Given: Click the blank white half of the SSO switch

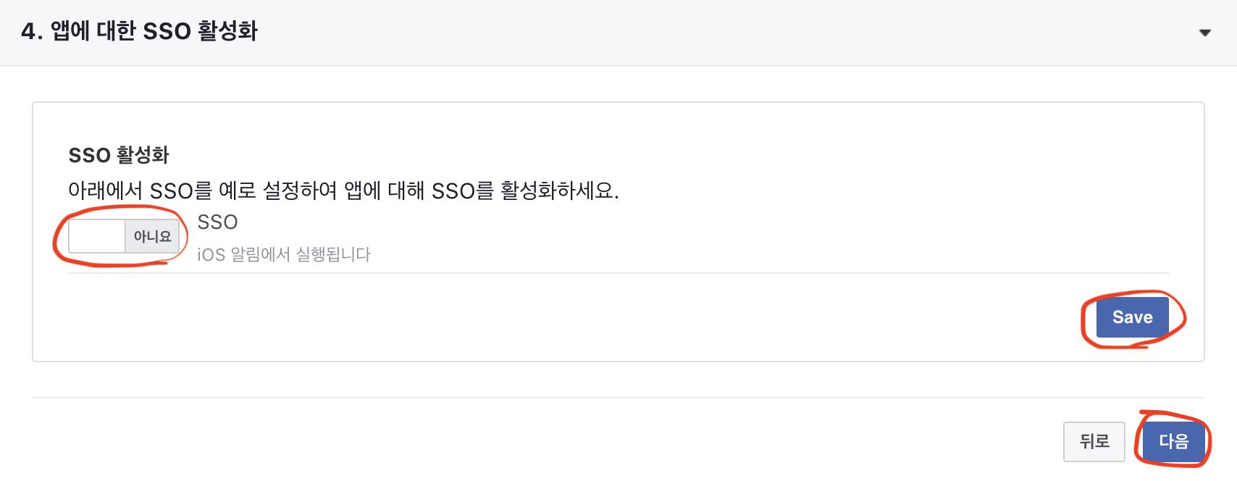Looking at the screenshot, I should pyautogui.click(x=97, y=236).
